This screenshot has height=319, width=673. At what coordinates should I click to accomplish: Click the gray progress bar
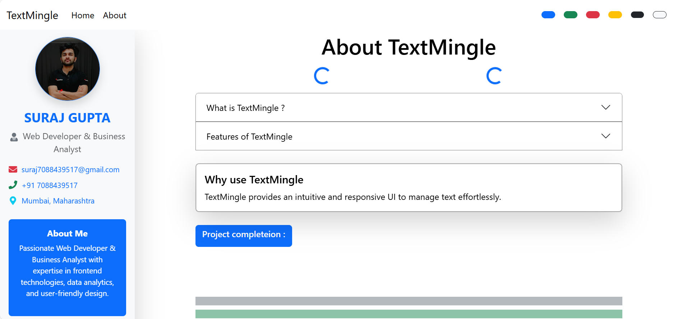(409, 301)
